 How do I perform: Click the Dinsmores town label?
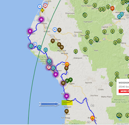click(70, 13)
